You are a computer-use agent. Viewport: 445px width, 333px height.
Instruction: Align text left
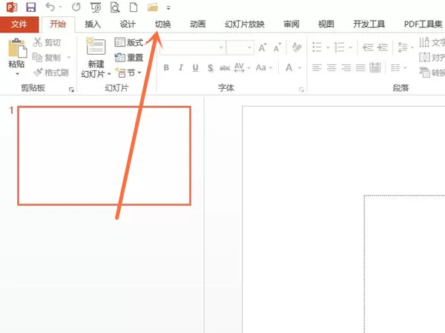pyautogui.click(x=317, y=67)
